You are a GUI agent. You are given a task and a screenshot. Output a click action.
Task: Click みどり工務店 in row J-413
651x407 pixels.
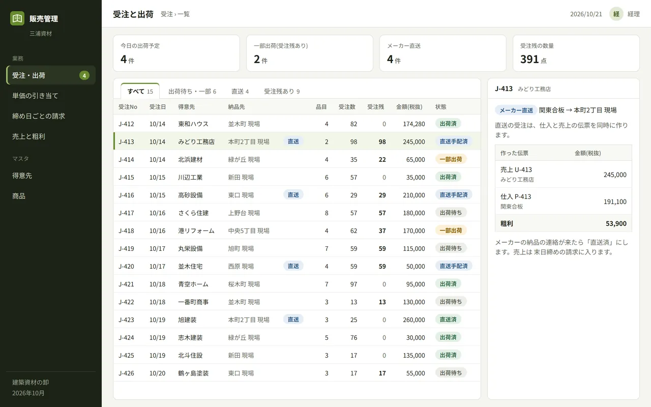pyautogui.click(x=196, y=141)
